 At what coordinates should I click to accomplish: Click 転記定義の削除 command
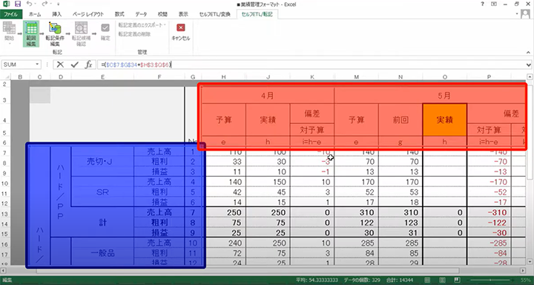click(x=134, y=34)
